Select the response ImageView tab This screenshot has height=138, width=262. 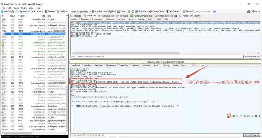[x=124, y=65]
